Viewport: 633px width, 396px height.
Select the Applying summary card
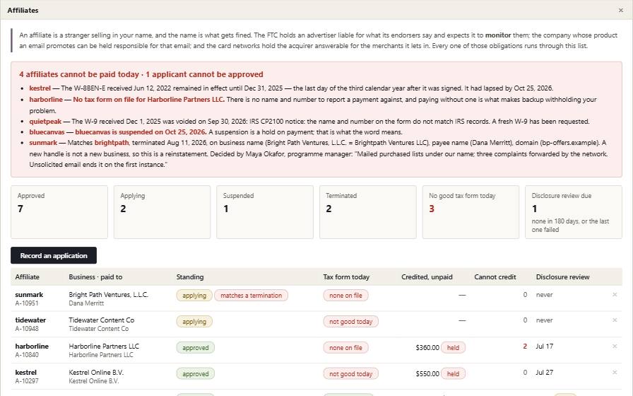pyautogui.click(x=162, y=212)
